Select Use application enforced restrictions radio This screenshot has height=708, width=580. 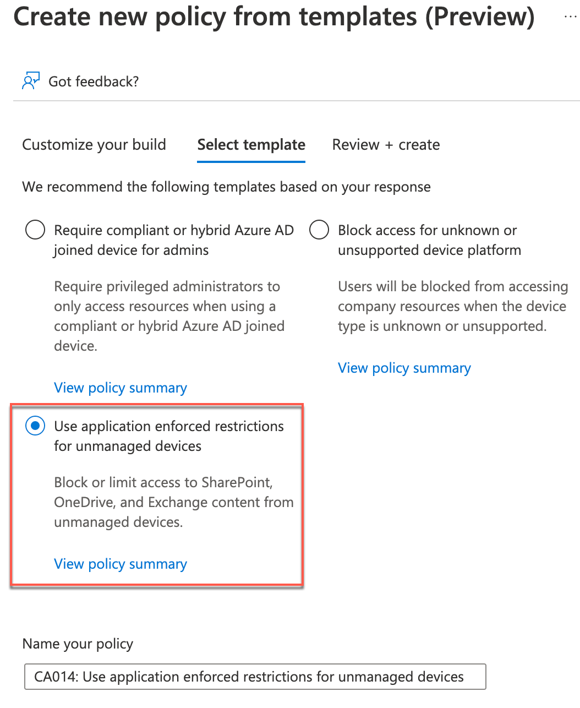[35, 426]
